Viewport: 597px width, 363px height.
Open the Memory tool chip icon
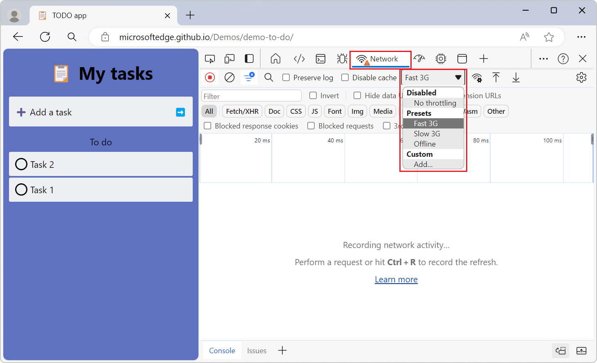pos(441,59)
